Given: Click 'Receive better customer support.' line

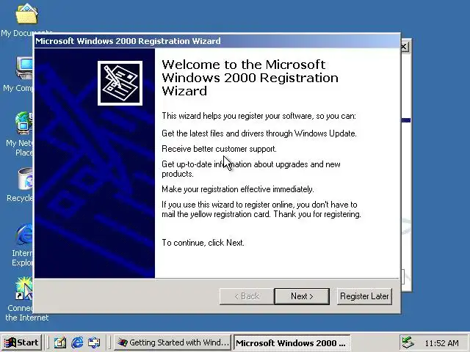Looking at the screenshot, I should click(219, 149).
